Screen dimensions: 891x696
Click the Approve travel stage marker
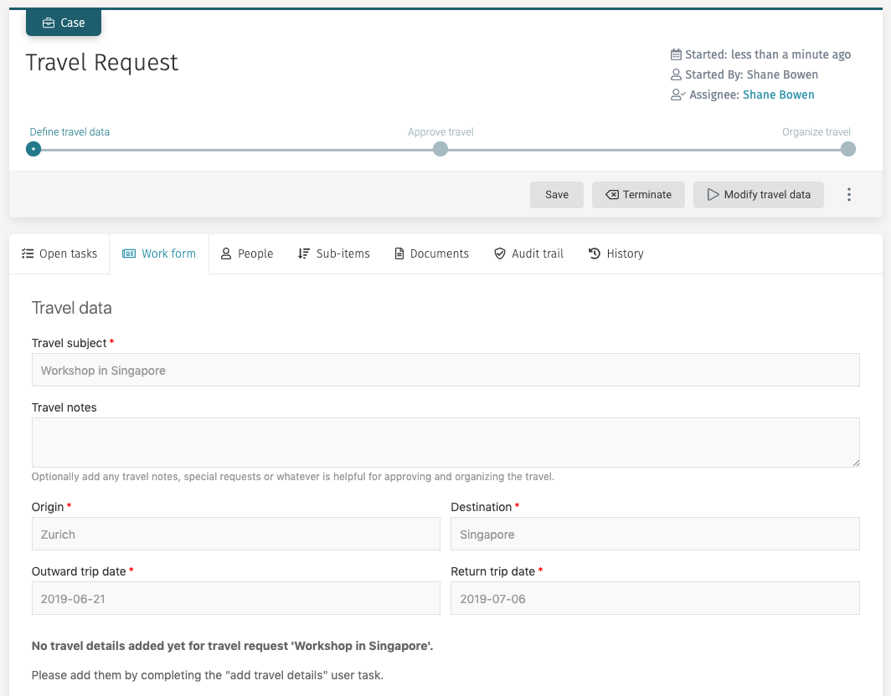point(440,149)
